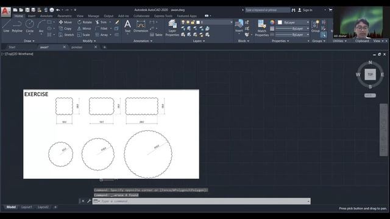Viewport: 390px width, 219px height.
Task: Activate the Trim tool
Action: 101,22
